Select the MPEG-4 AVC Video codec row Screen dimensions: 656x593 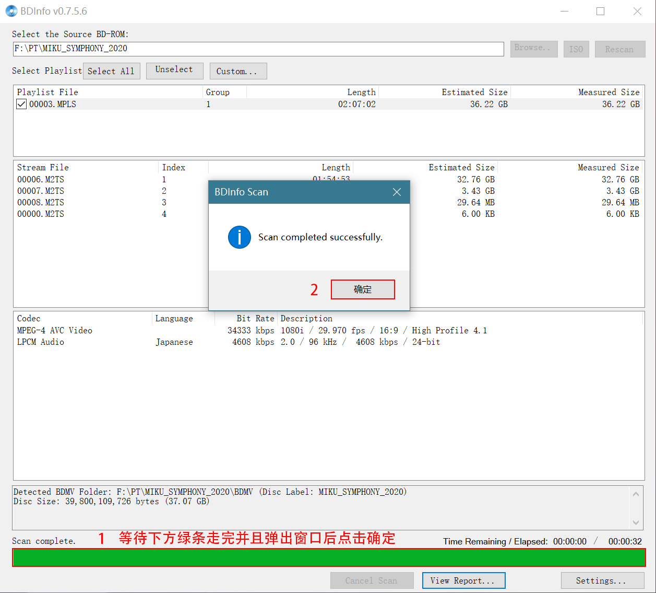click(55, 330)
